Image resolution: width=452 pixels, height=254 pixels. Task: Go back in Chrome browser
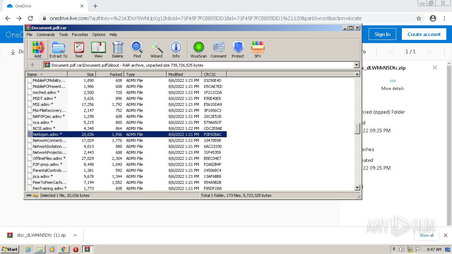tap(8, 18)
